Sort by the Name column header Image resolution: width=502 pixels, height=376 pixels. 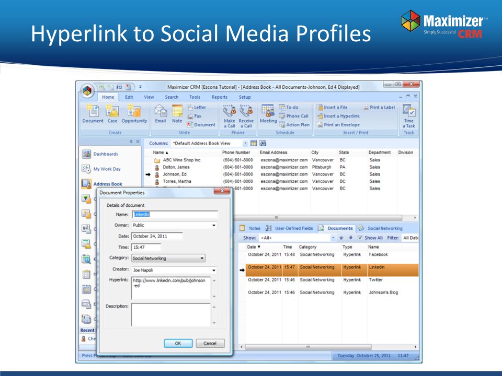160,152
